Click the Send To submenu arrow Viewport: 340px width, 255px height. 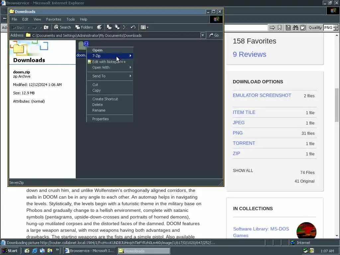coord(130,76)
